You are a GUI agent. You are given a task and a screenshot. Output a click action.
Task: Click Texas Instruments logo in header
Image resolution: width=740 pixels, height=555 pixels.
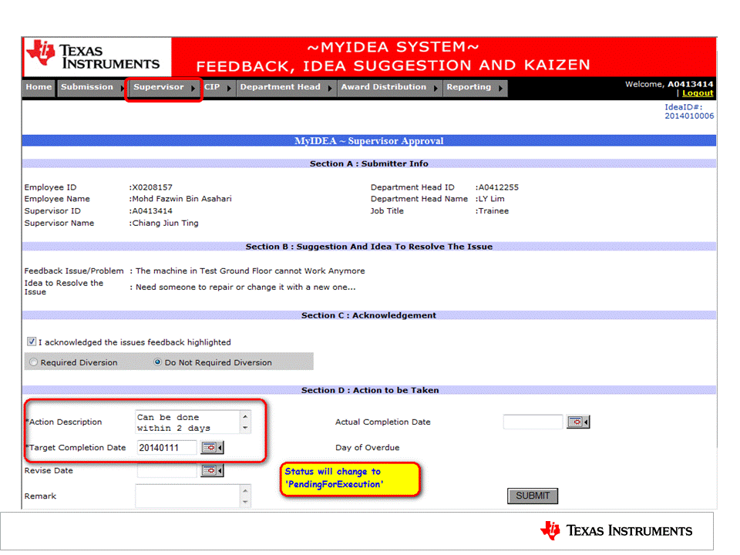point(96,56)
